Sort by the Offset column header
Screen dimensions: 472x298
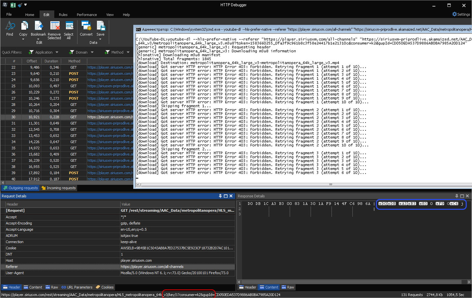pyautogui.click(x=32, y=61)
